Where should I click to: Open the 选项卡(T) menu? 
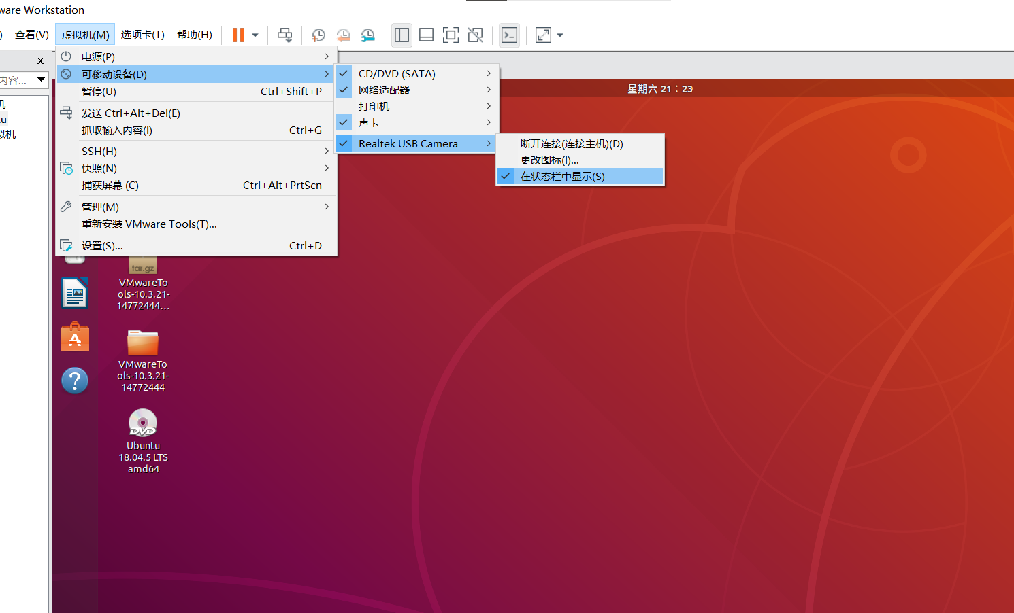pyautogui.click(x=143, y=35)
